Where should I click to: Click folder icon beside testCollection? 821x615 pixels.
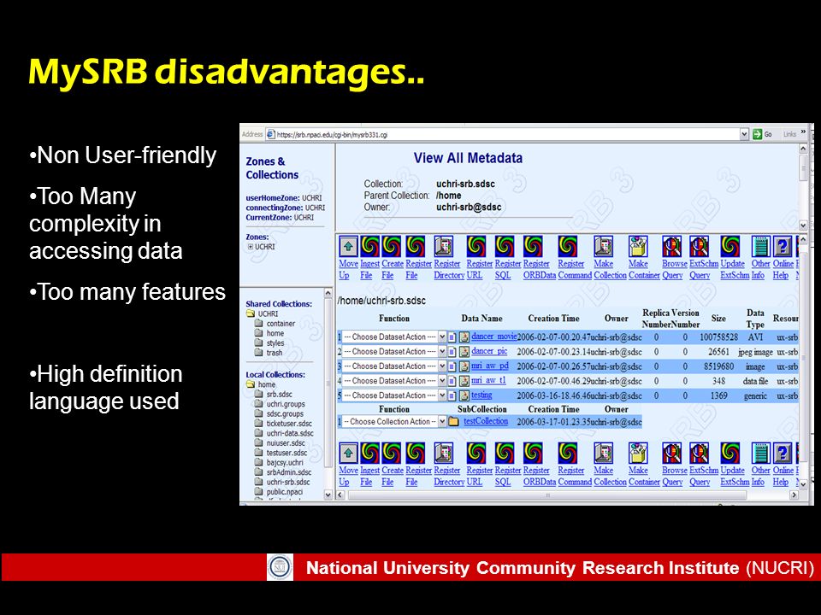[x=453, y=421]
